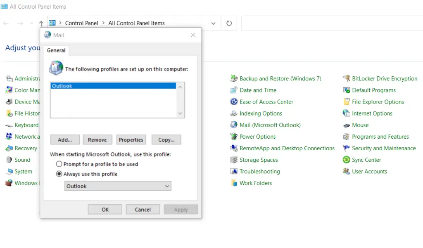The height and width of the screenshot is (248, 423).
Task: Open the Sound speaker icon
Action: (x=9, y=160)
